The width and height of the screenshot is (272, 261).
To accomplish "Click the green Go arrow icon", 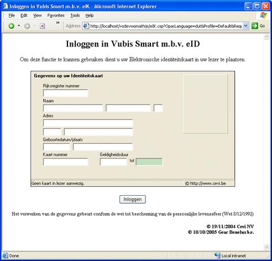I will [x=255, y=26].
